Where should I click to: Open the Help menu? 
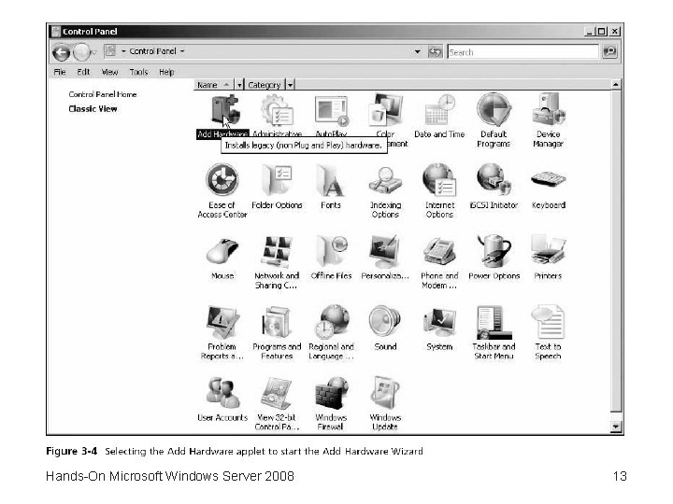(166, 72)
